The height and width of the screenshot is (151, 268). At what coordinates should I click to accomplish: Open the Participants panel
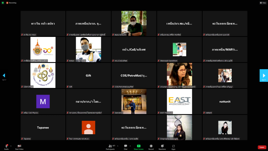pos(111,147)
